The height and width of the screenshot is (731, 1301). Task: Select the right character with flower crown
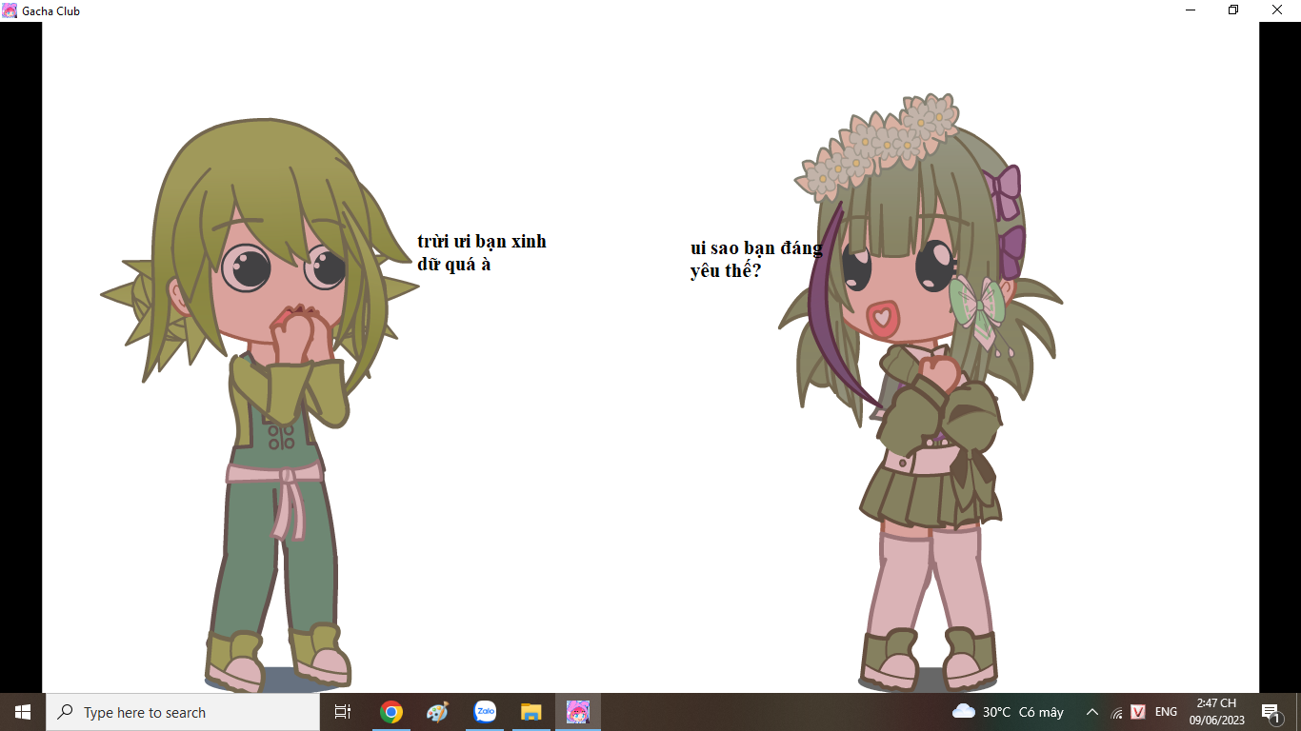click(921, 391)
